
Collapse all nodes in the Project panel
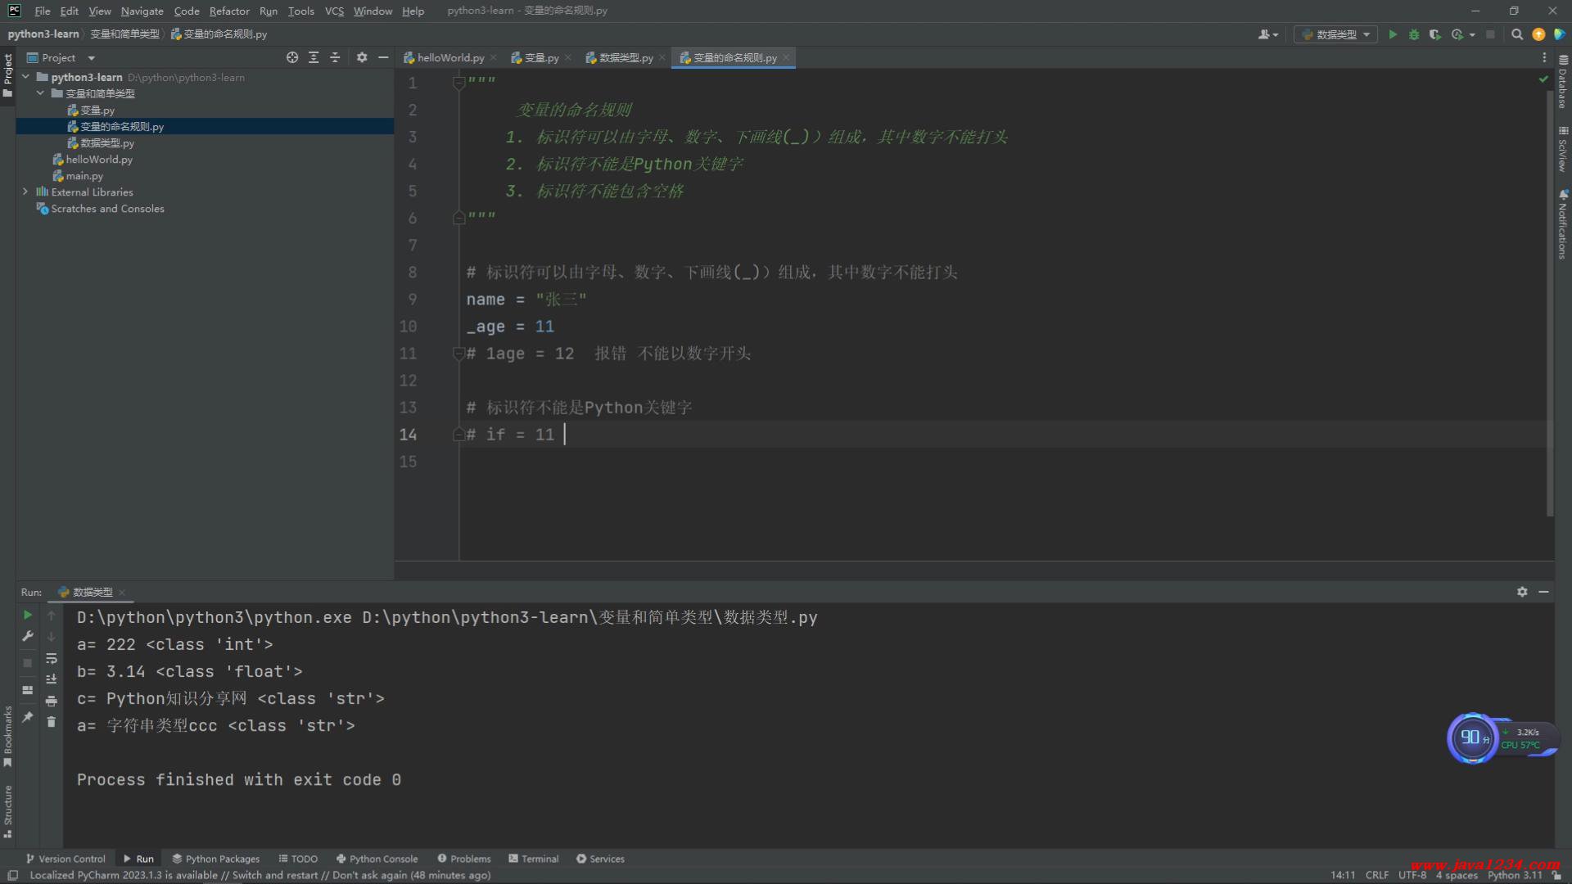335,57
